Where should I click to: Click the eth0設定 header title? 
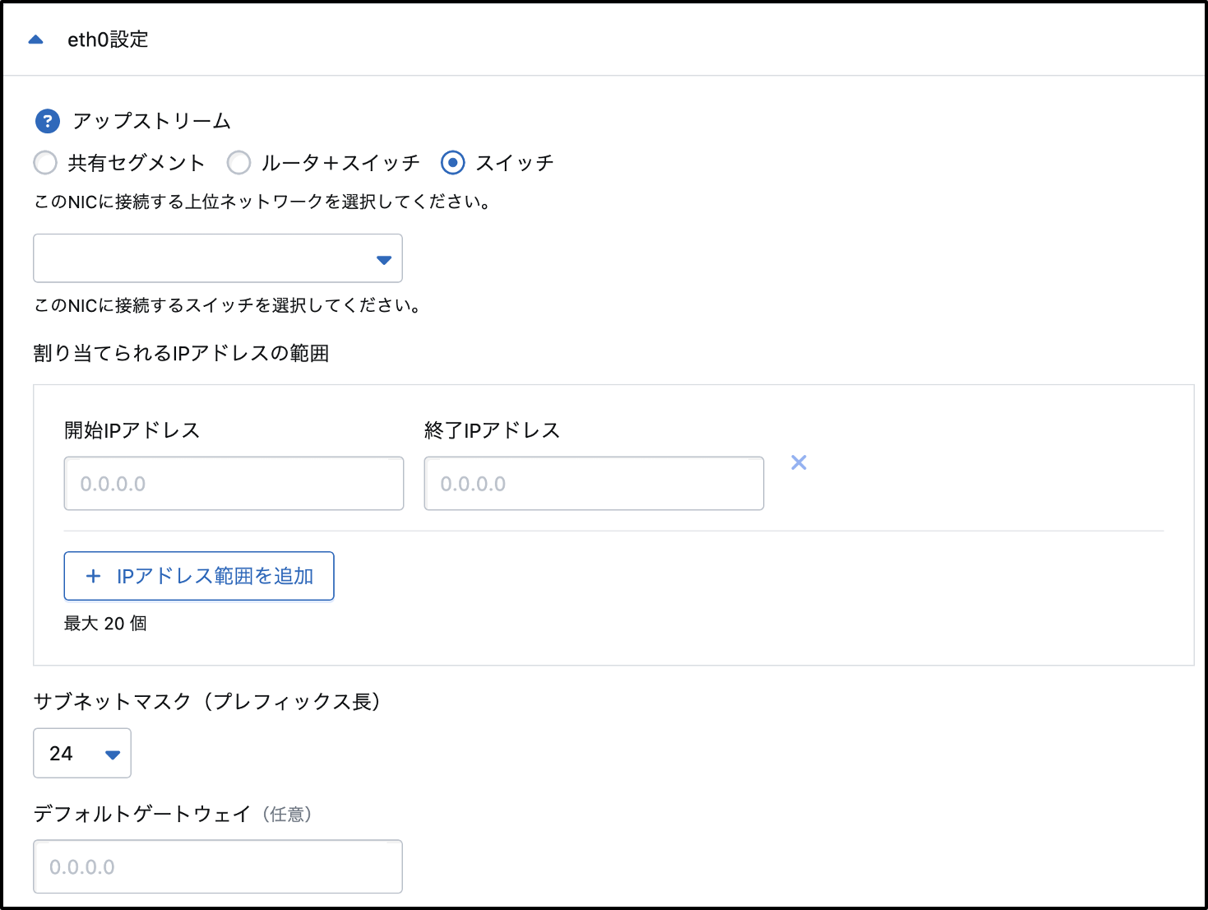[x=108, y=39]
